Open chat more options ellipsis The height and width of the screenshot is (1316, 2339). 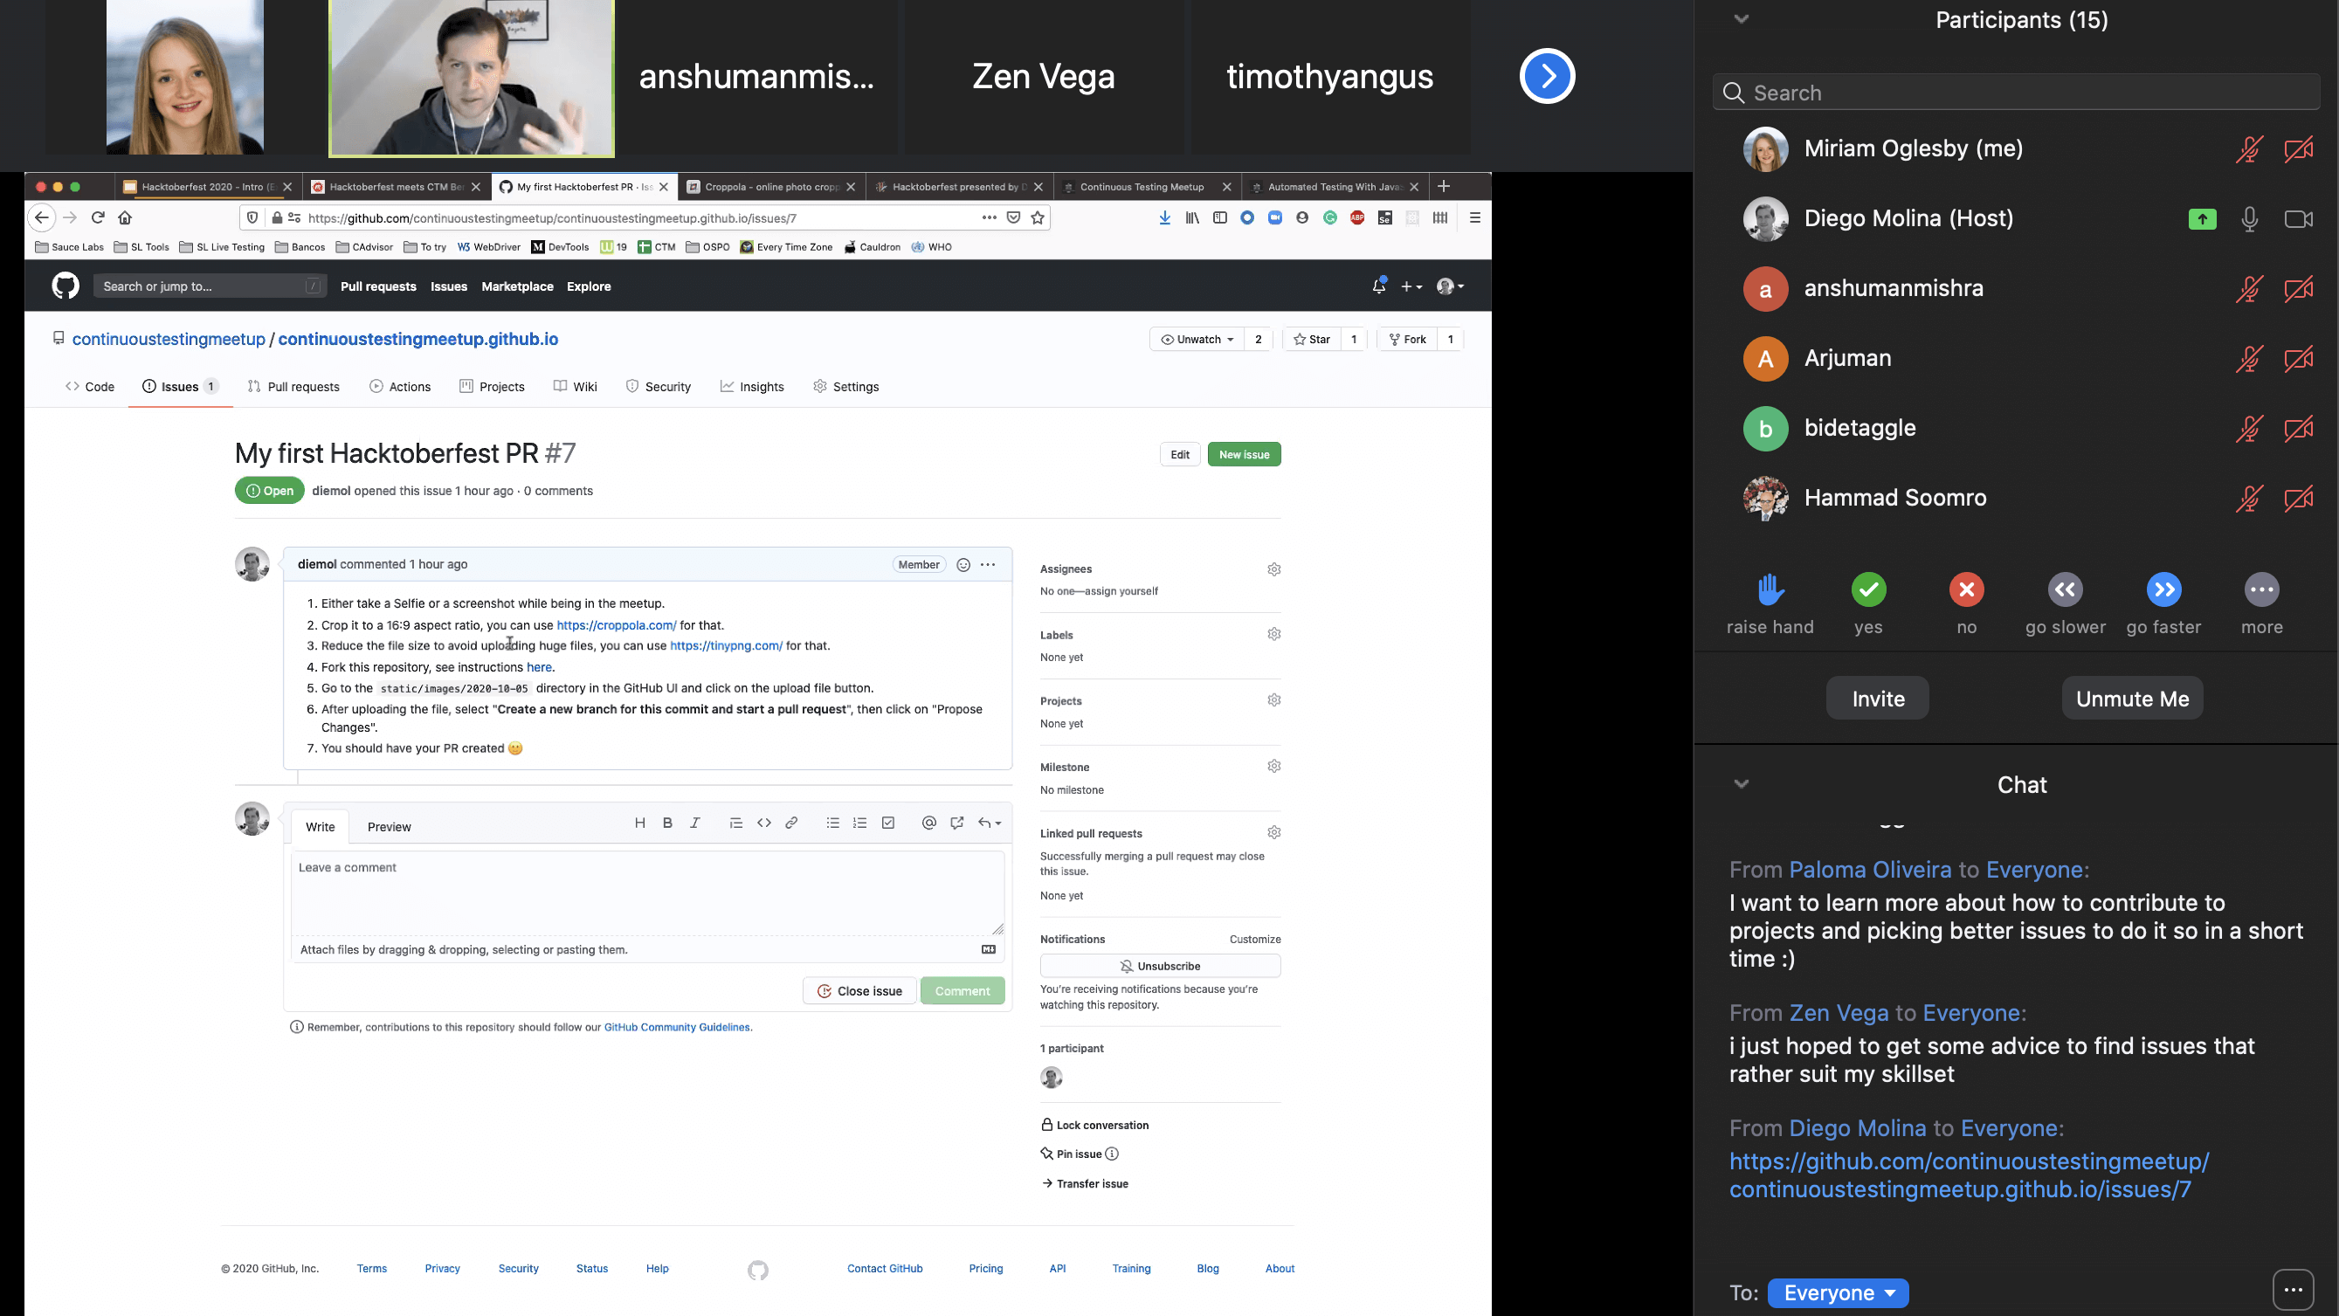coord(2293,1290)
